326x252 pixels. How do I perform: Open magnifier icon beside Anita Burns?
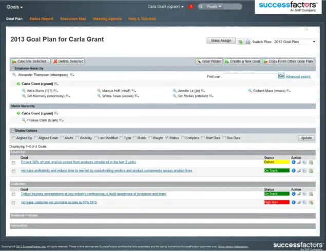click(x=24, y=91)
